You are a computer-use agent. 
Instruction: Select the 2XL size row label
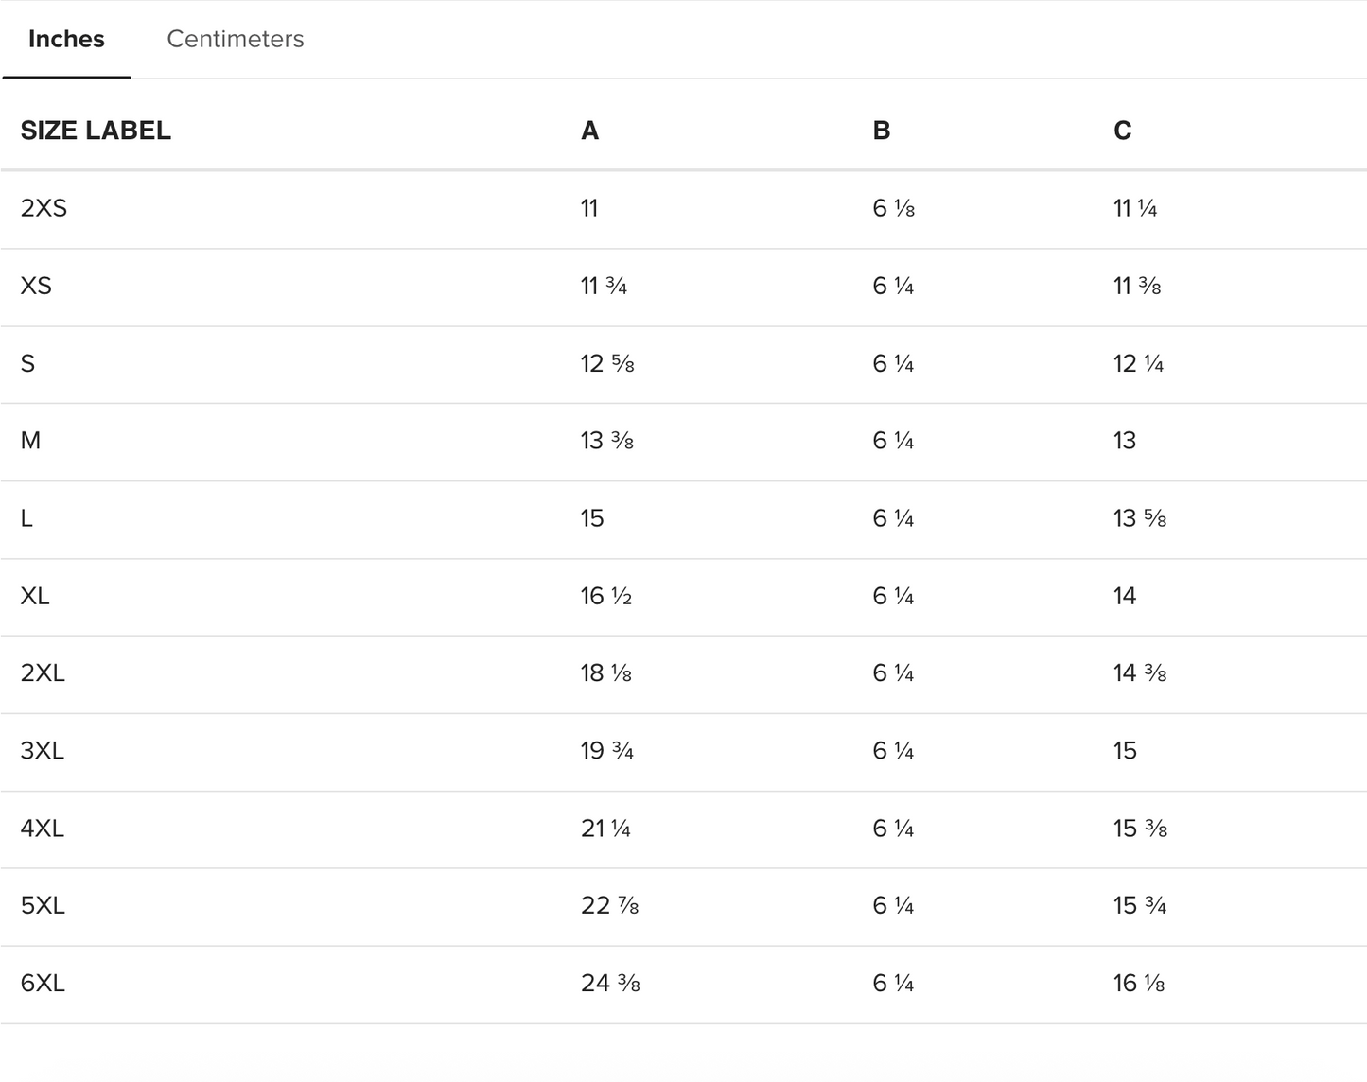click(43, 673)
